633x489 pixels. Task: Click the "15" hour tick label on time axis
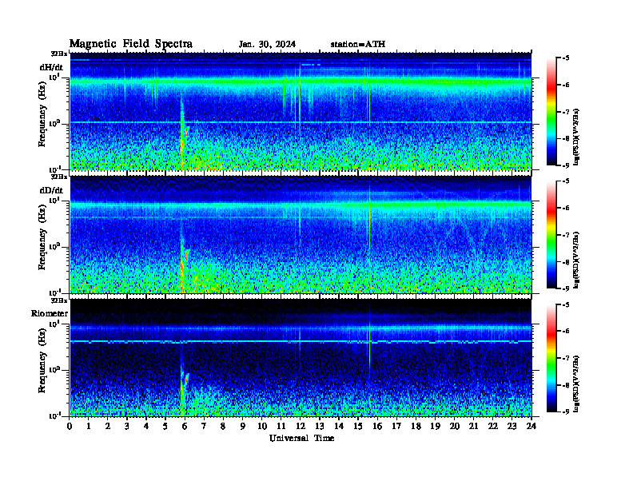(x=358, y=427)
